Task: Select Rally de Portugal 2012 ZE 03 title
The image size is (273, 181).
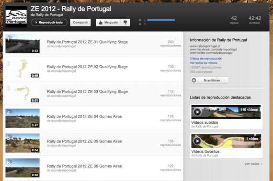Action: (x=87, y=92)
